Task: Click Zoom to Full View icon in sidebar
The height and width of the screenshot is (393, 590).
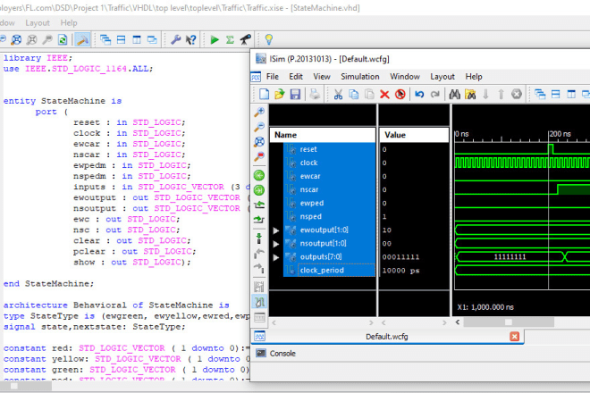Action: pos(259,142)
